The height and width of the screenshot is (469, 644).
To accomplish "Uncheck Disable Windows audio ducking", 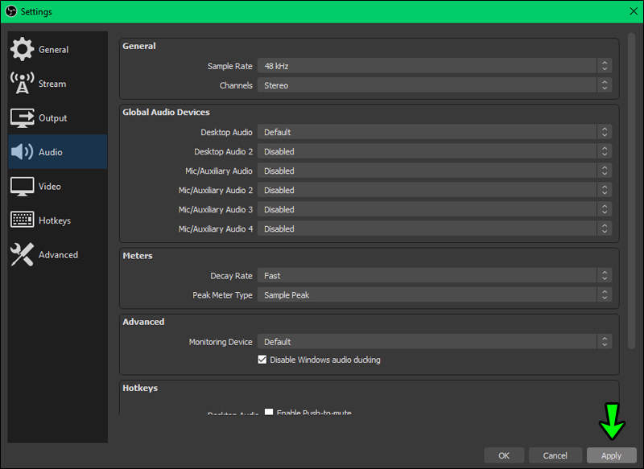I will coord(262,360).
